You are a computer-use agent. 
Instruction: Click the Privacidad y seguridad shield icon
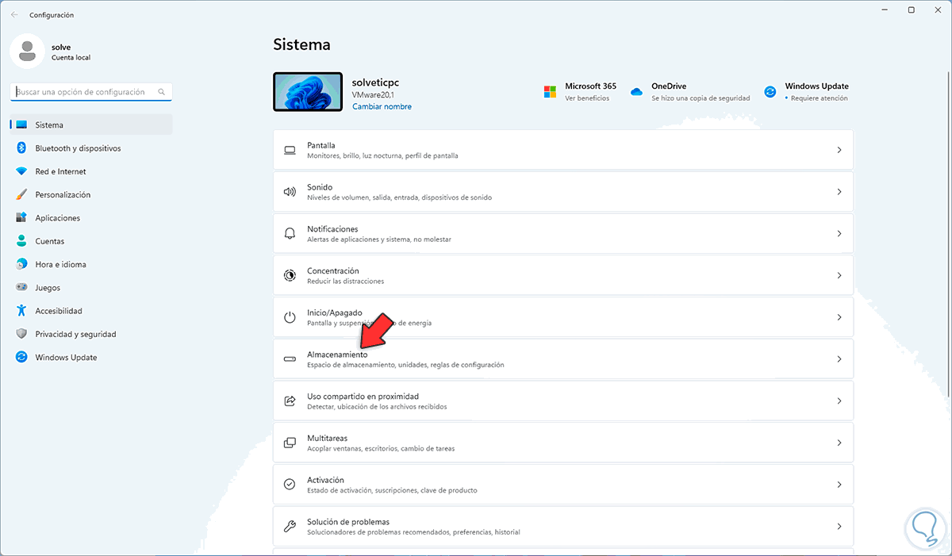pyautogui.click(x=21, y=334)
